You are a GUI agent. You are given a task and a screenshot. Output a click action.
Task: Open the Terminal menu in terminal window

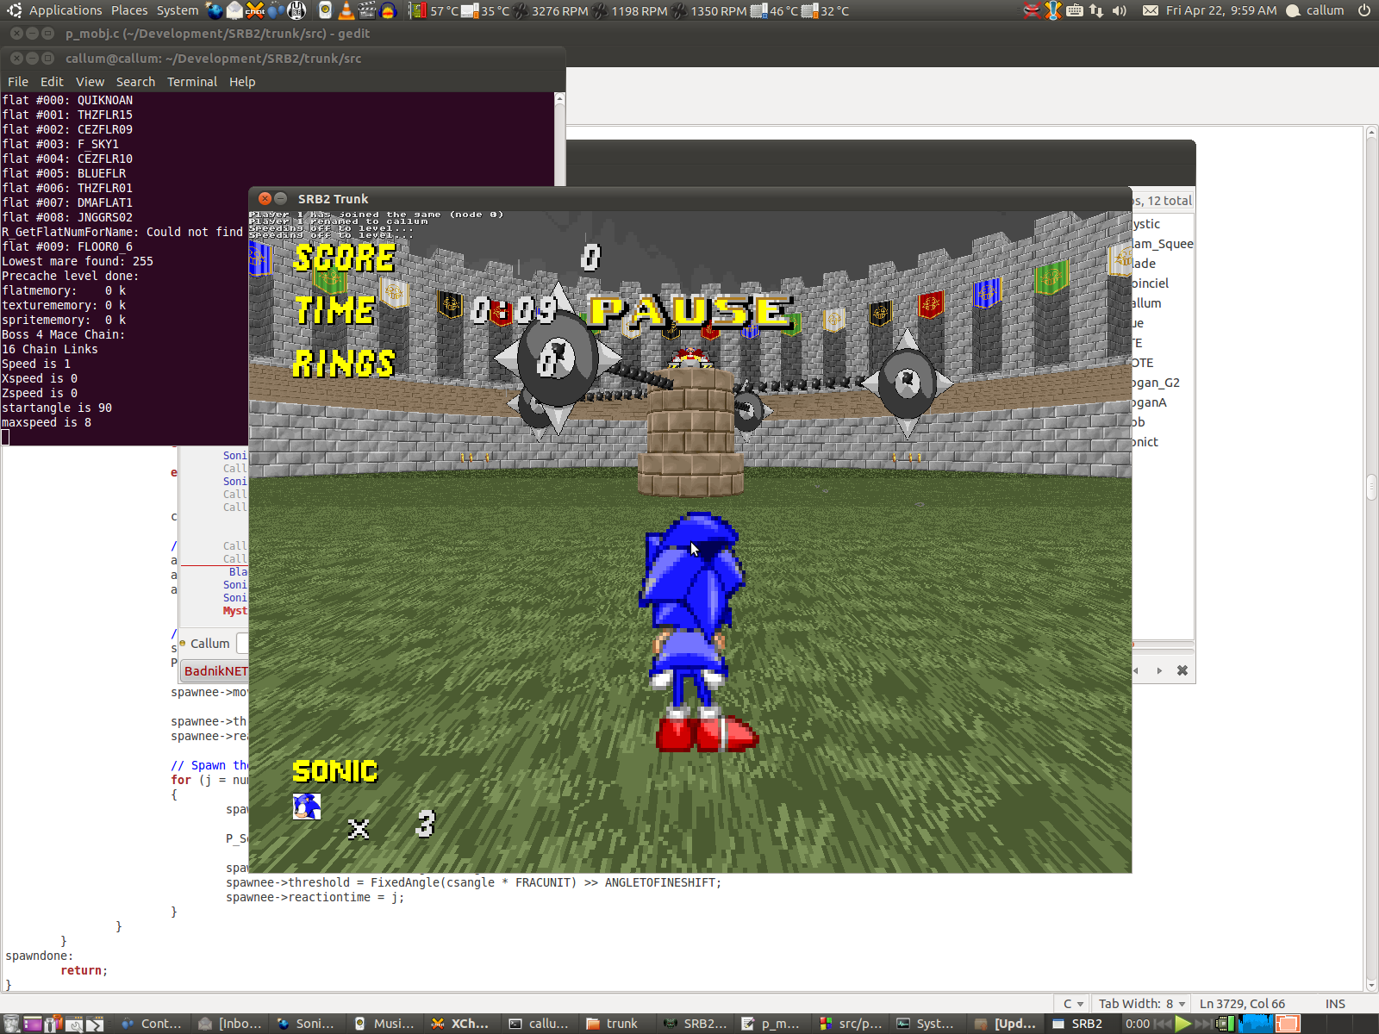pyautogui.click(x=192, y=82)
